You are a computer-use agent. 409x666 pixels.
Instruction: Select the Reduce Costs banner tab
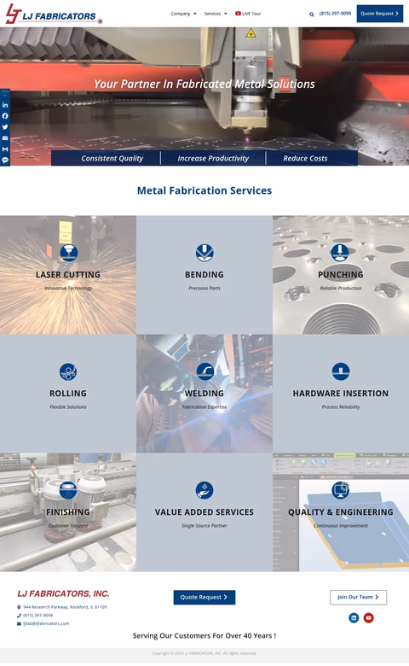tap(305, 159)
